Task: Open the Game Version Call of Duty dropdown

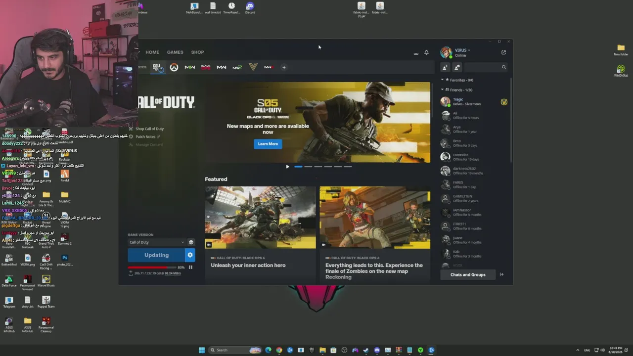Action: click(157, 242)
